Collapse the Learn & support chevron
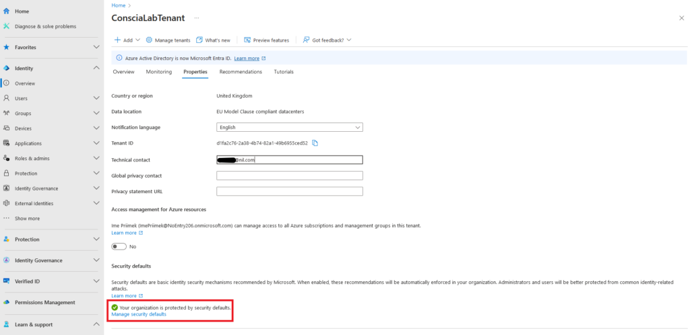 tap(96, 324)
